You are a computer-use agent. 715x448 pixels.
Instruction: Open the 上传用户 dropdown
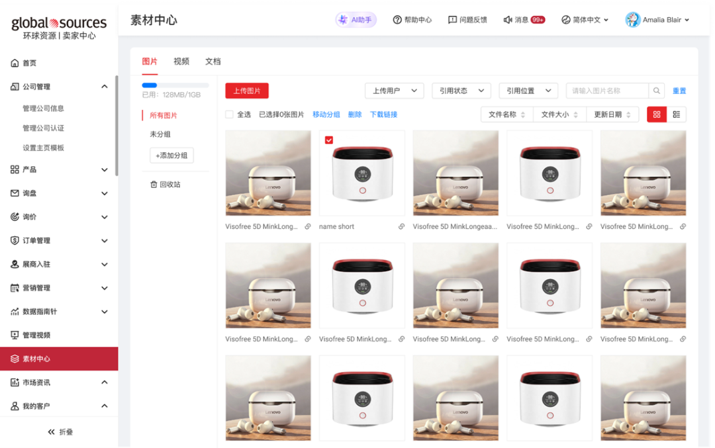395,91
